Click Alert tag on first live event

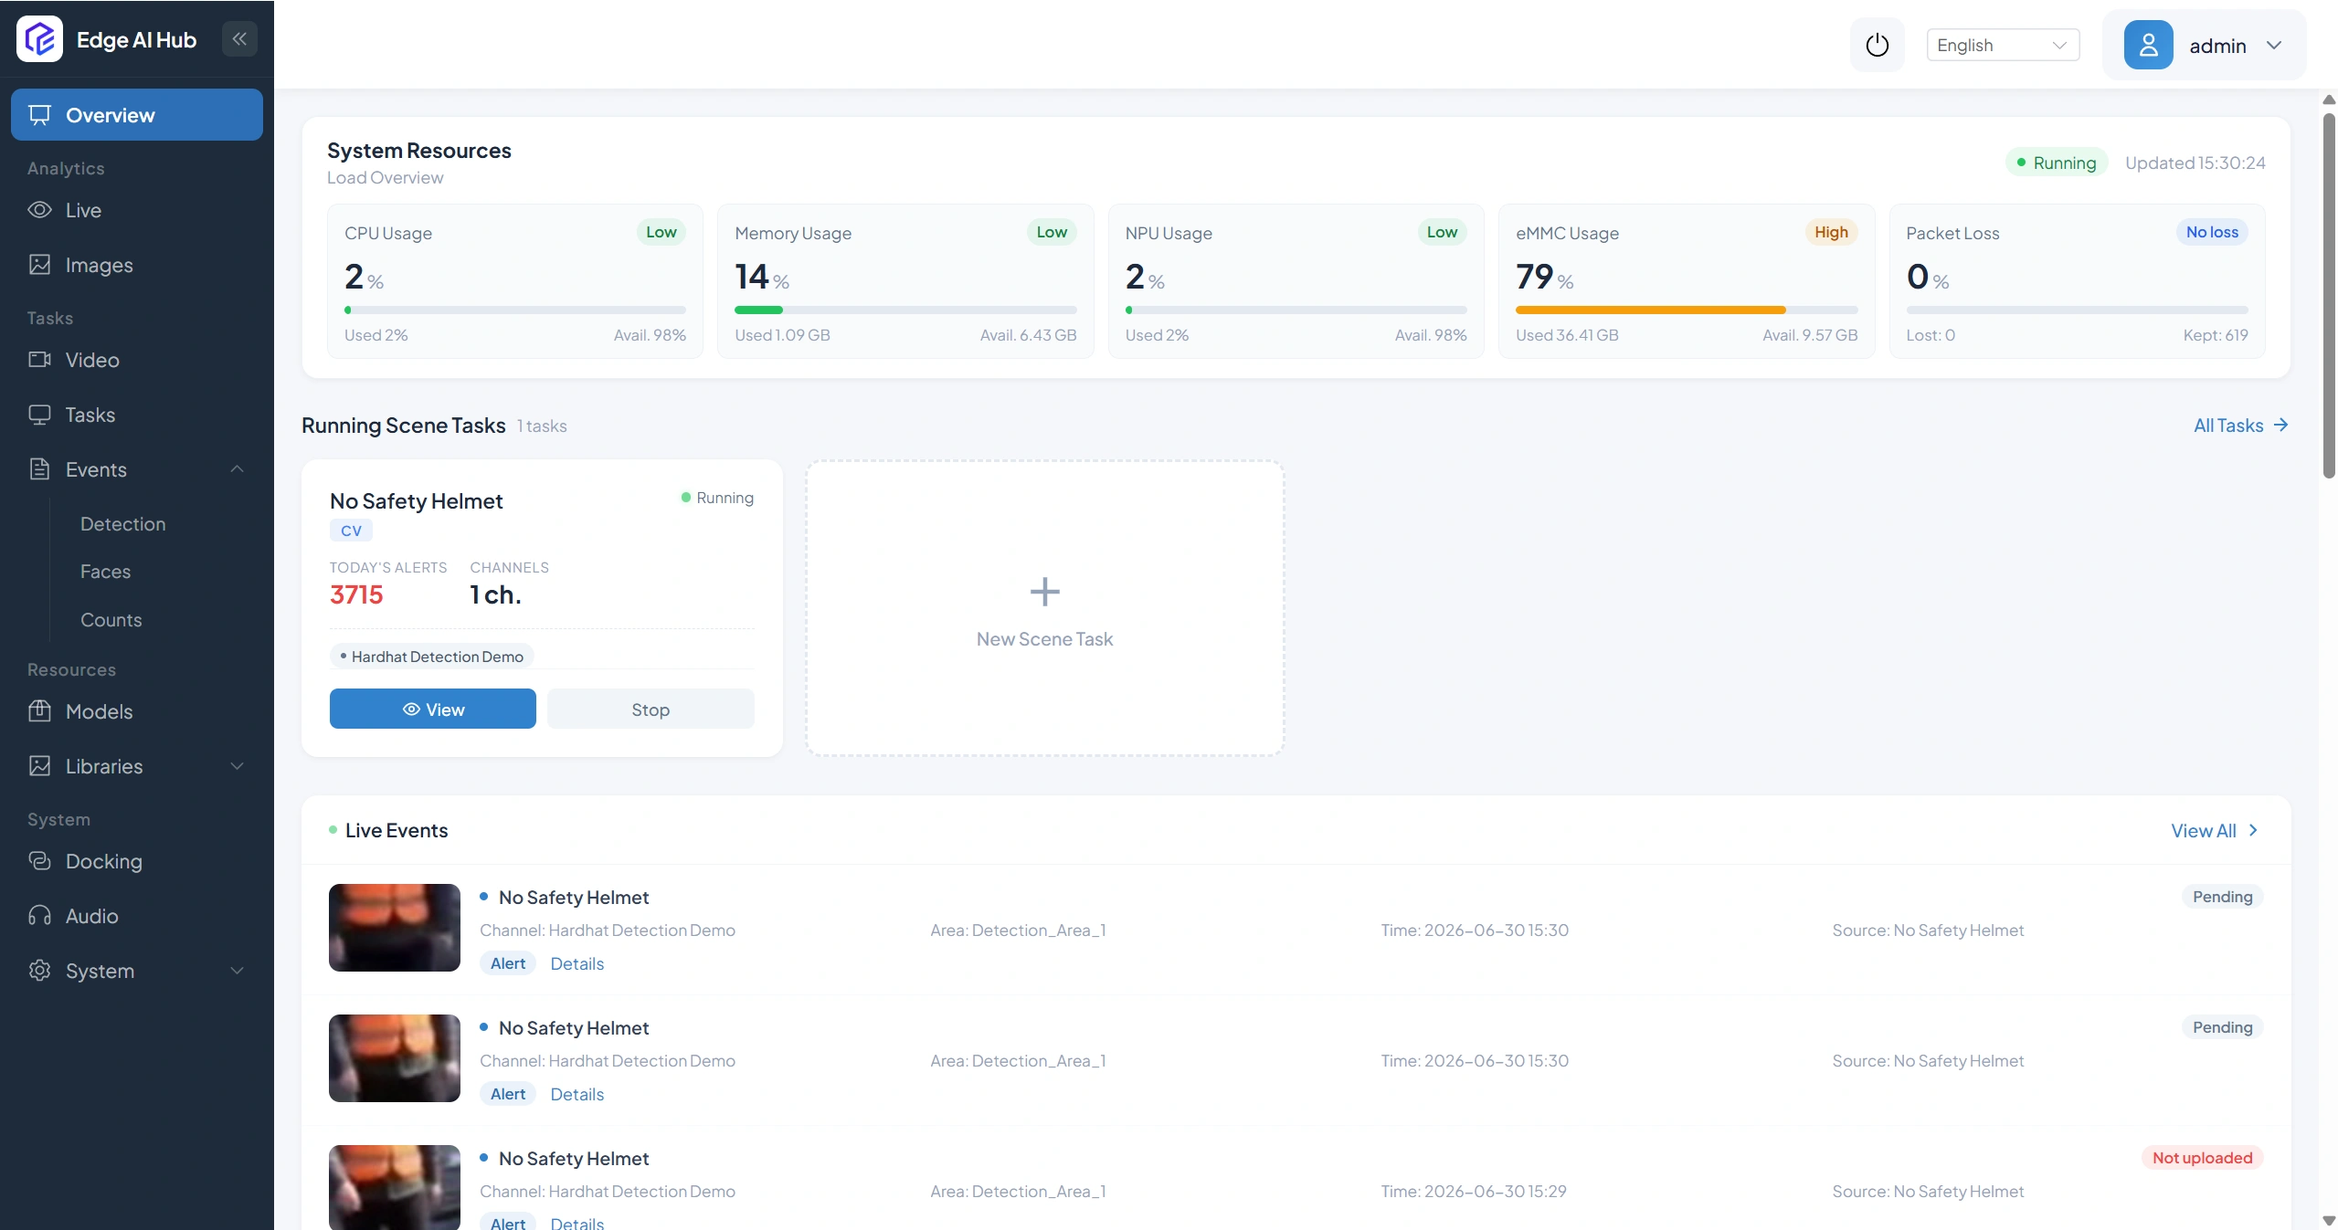[x=508, y=963]
